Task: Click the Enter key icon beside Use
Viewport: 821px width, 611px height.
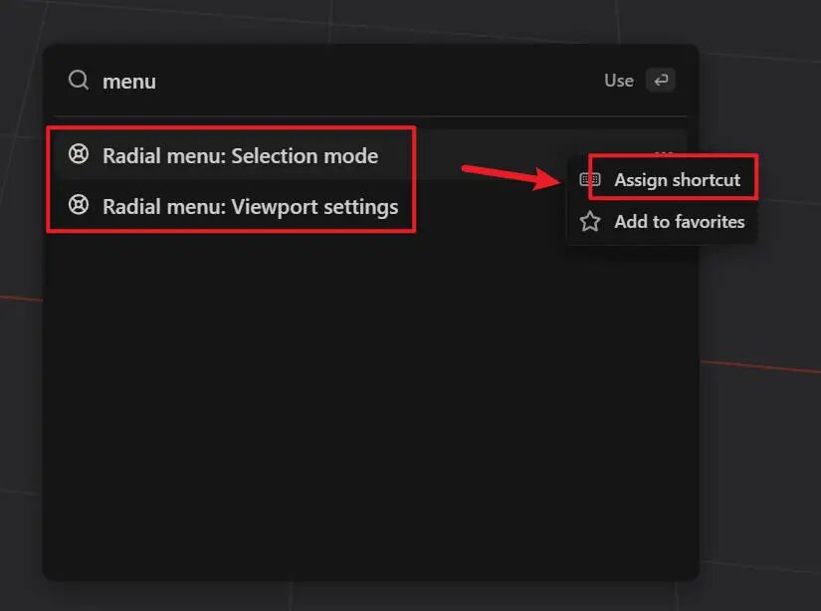Action: (661, 80)
